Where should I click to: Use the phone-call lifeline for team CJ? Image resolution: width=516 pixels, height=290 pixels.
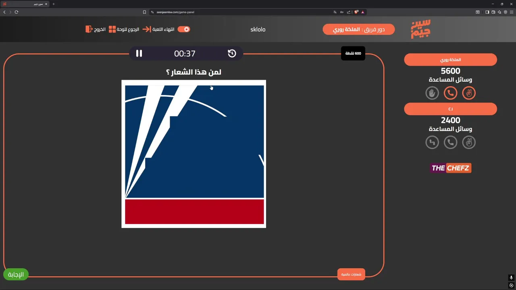tap(450, 142)
